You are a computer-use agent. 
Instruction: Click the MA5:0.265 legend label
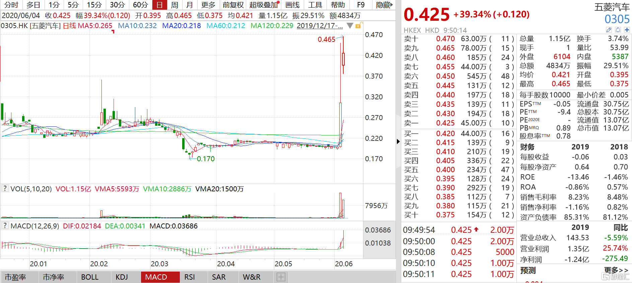click(95, 25)
